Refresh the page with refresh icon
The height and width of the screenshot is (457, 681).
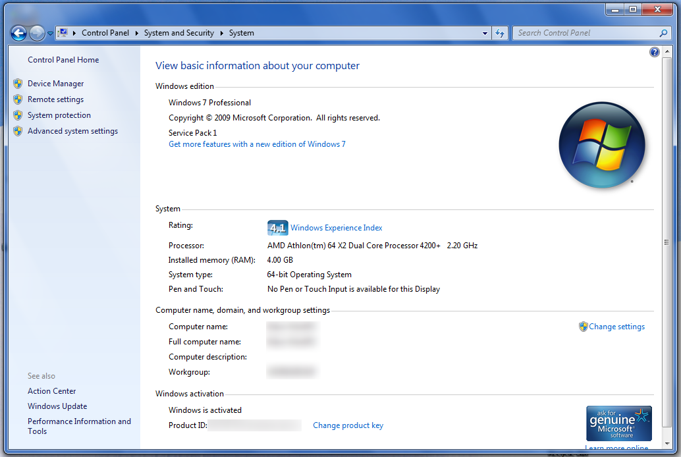tap(500, 33)
